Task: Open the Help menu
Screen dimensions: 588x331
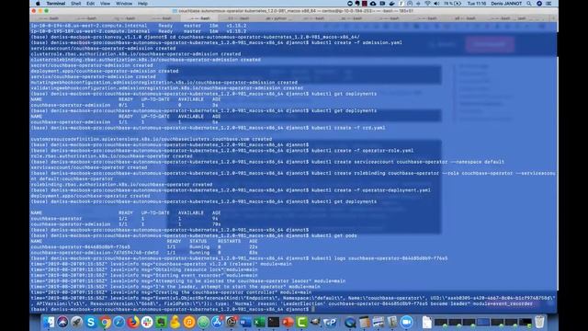Action: click(x=142, y=4)
